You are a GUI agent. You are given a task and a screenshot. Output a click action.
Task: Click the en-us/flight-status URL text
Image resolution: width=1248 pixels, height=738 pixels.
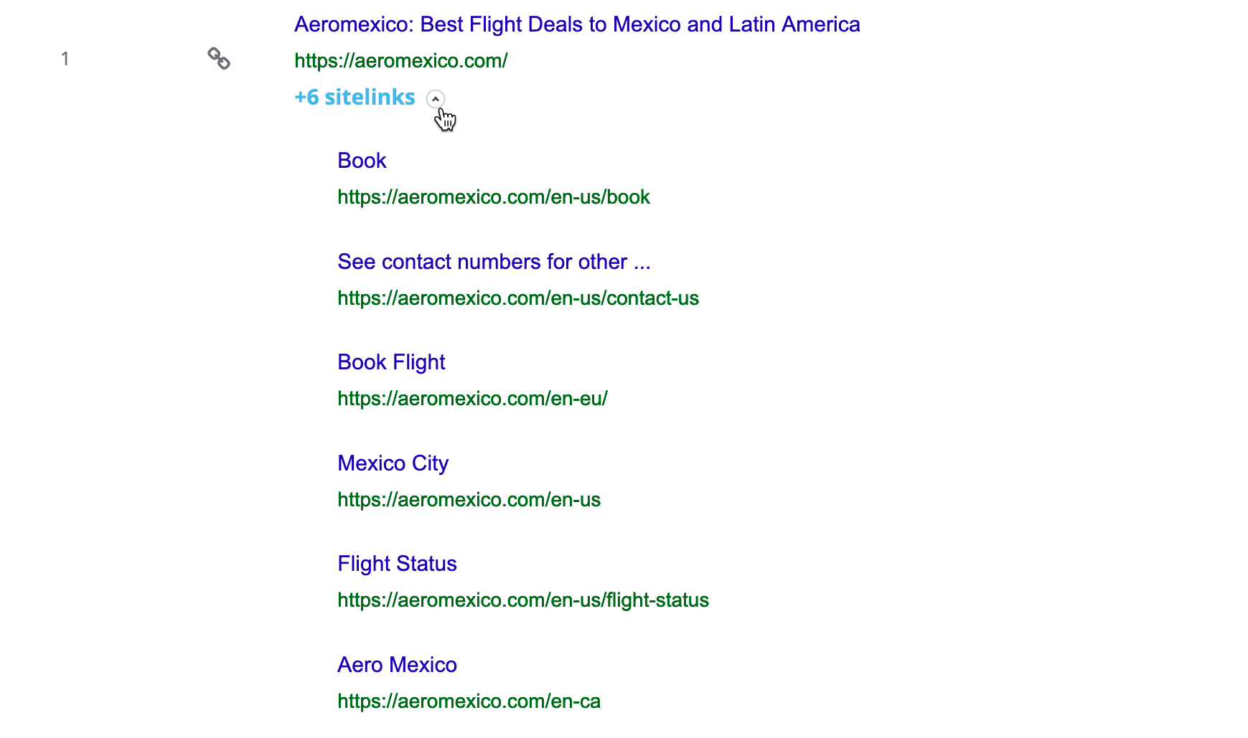[x=523, y=600]
